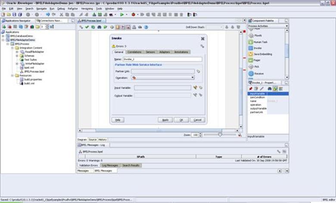Viewport: 336px width, 203px height.
Task: Click Help button in Invoke dialog
Action: 118,120
